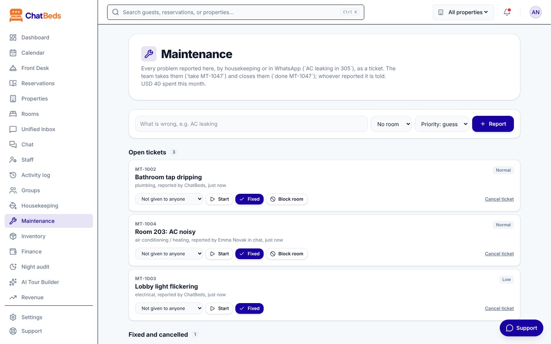
Task: Click the Dashboard grid icon
Action: tap(13, 37)
